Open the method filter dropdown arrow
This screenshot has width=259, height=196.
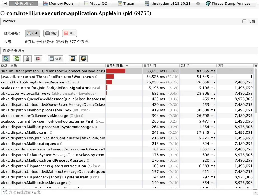pos(255,192)
